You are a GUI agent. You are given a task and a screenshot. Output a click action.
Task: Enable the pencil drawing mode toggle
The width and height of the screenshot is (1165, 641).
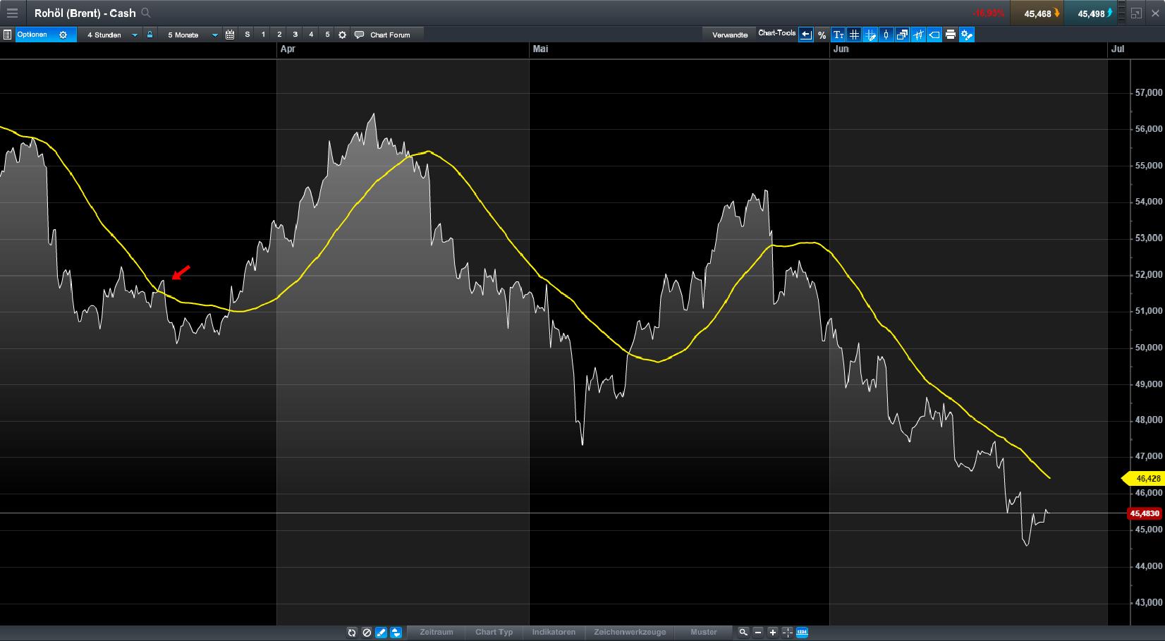click(381, 632)
